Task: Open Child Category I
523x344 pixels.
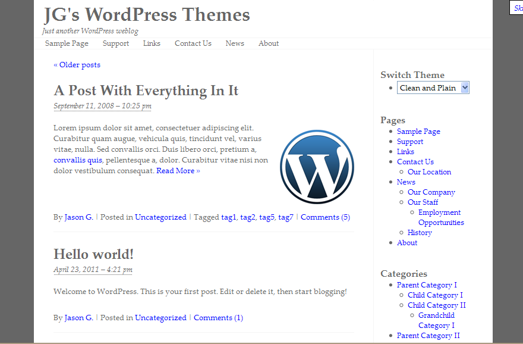Action: 435,295
